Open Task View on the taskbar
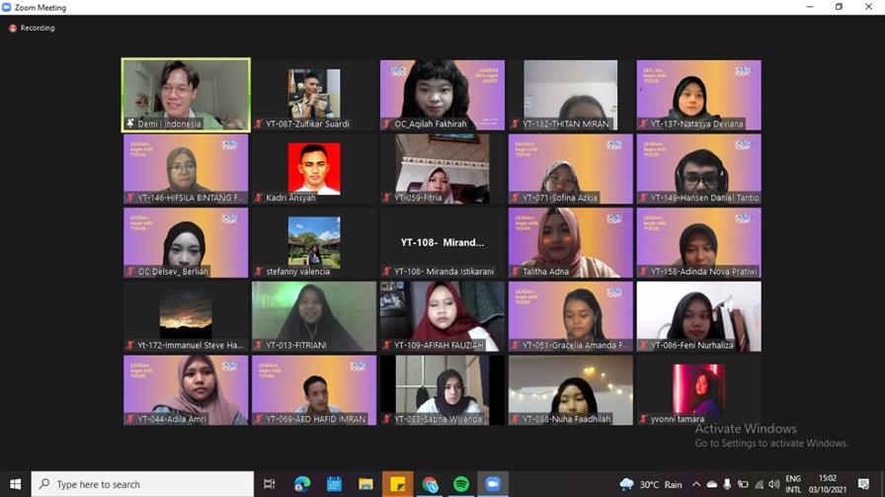This screenshot has width=885, height=497. (x=270, y=484)
